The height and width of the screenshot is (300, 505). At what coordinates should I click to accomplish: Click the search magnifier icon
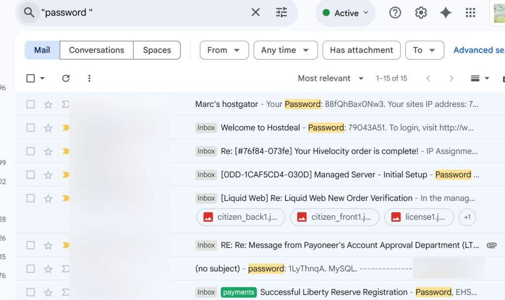(29, 12)
